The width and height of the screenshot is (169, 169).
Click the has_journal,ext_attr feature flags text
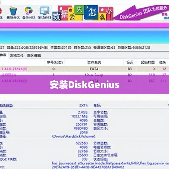tap(110, 163)
